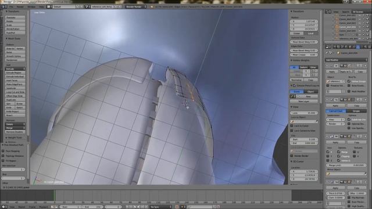The height and width of the screenshot is (209, 372).
Task: Open the Blender Render engine dropdown
Action: click(x=135, y=6)
